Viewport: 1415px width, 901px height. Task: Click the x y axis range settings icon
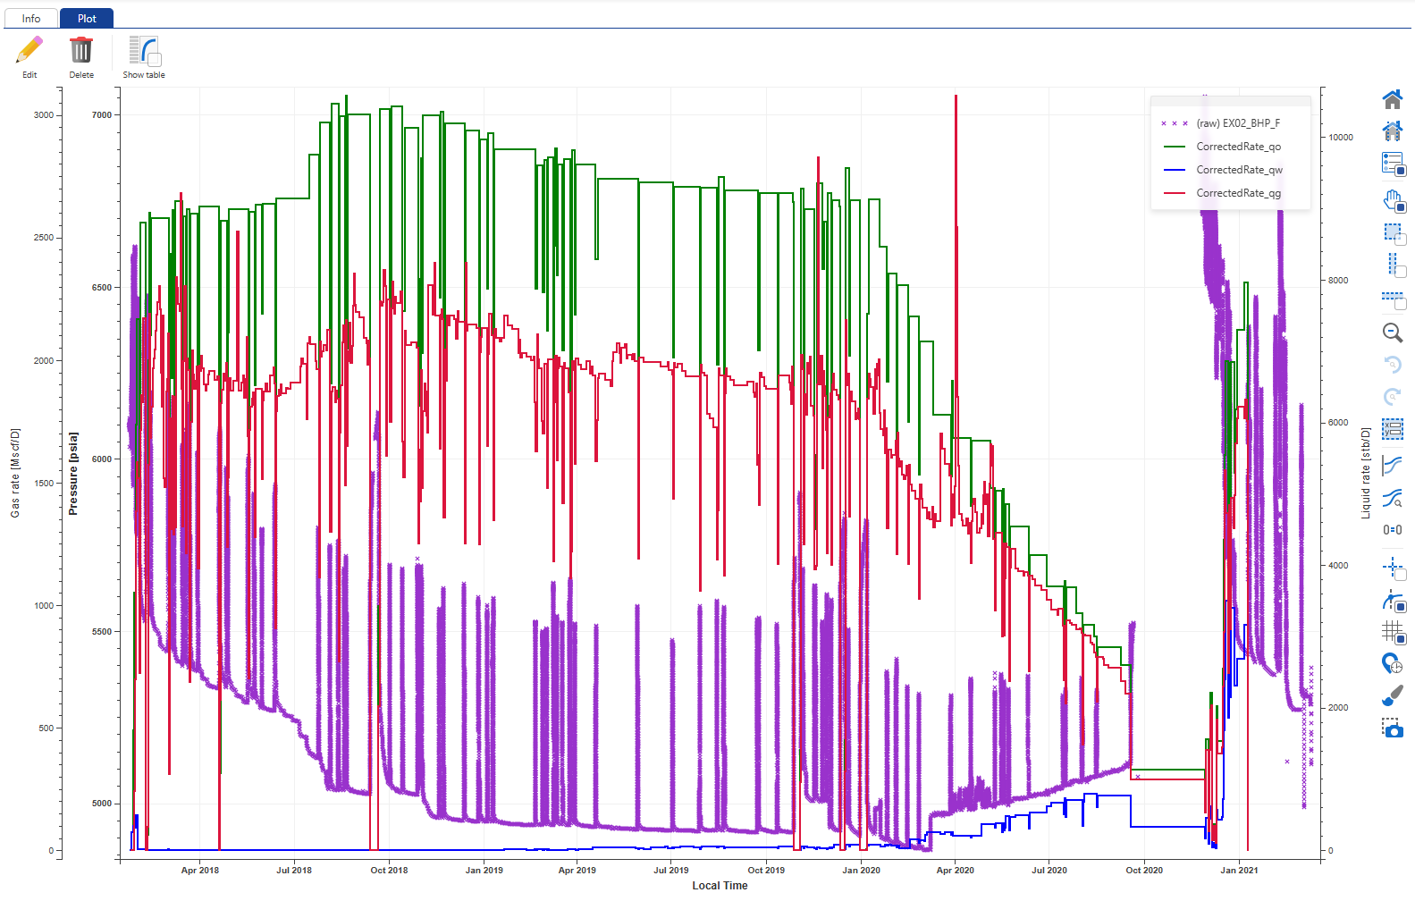[x=1392, y=429]
